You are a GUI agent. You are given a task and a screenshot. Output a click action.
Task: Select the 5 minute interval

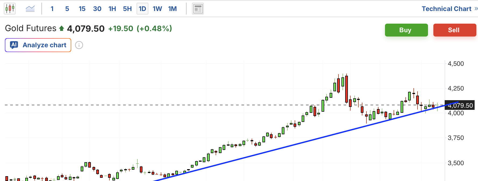click(67, 9)
